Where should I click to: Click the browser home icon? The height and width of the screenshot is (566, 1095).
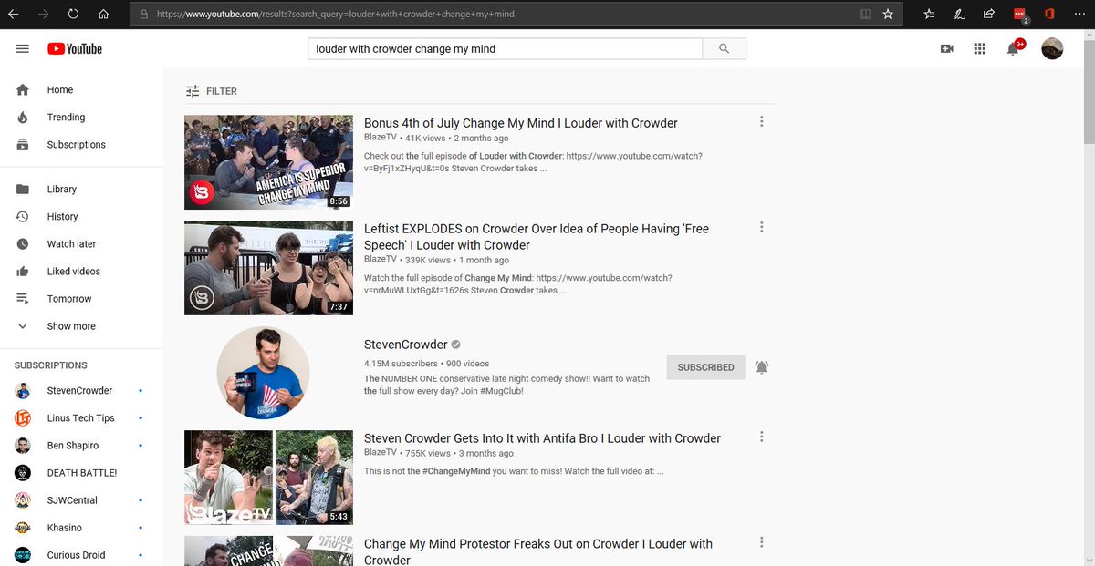tap(103, 15)
